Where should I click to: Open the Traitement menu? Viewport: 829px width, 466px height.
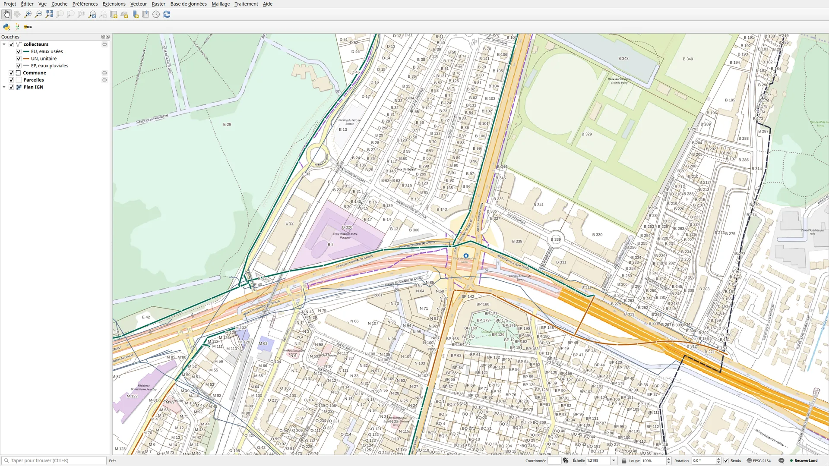pyautogui.click(x=246, y=4)
